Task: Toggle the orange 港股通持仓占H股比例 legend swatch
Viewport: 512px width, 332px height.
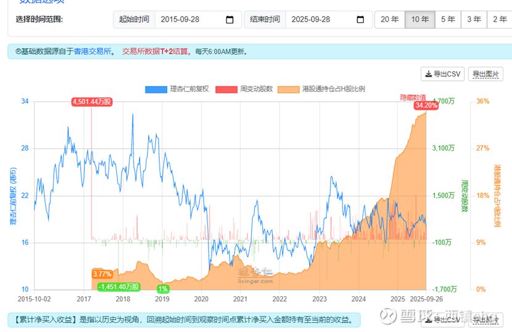Action: (288, 89)
